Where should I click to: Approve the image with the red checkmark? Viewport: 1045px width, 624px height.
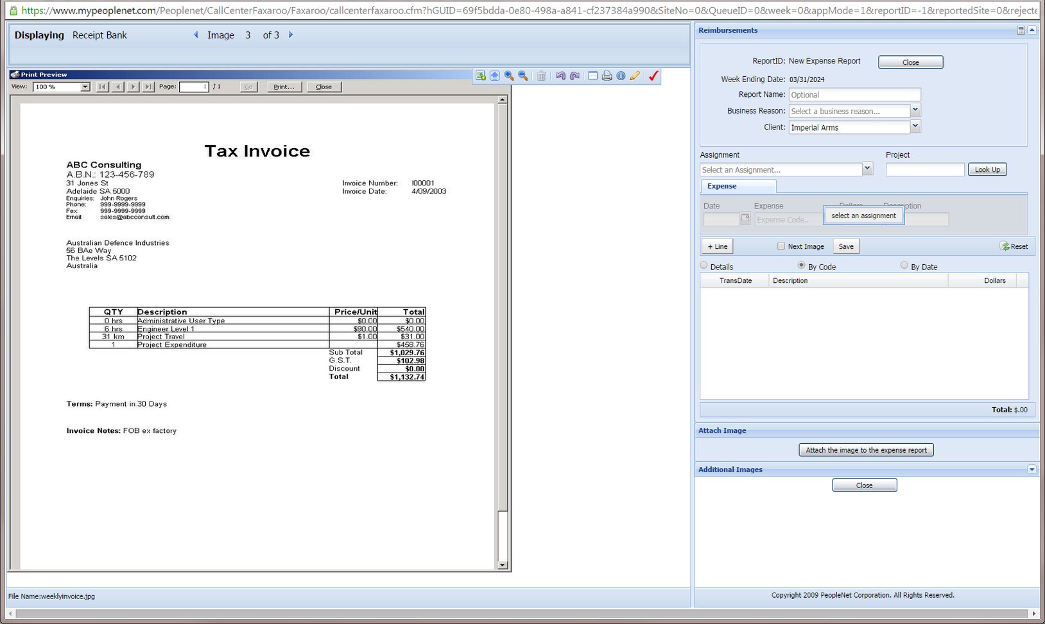(653, 76)
